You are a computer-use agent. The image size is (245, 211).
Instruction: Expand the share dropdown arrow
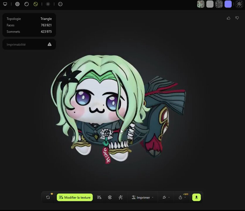pos(185,198)
